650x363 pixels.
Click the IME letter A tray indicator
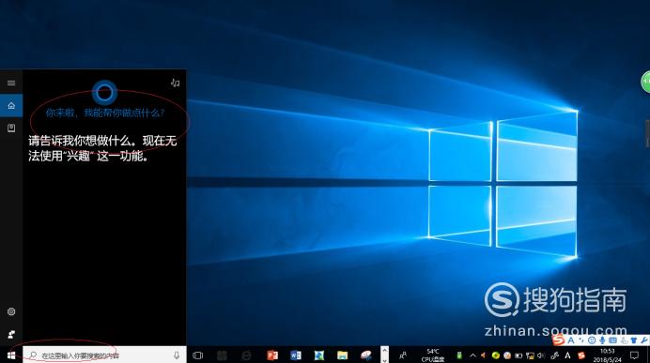pyautogui.click(x=567, y=355)
